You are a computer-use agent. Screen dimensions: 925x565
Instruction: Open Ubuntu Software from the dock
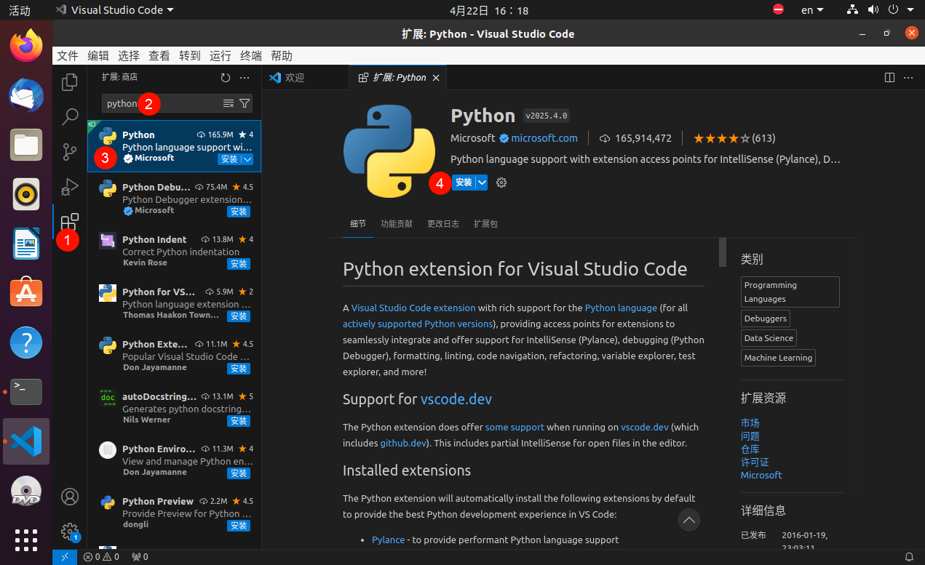[x=26, y=293]
